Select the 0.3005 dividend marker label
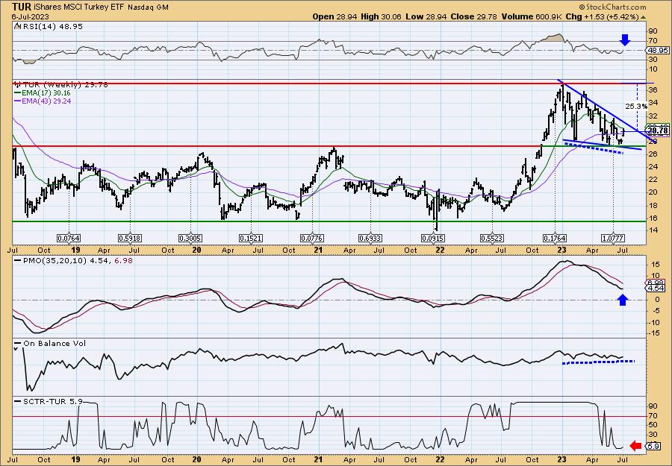The image size is (672, 466). click(190, 238)
